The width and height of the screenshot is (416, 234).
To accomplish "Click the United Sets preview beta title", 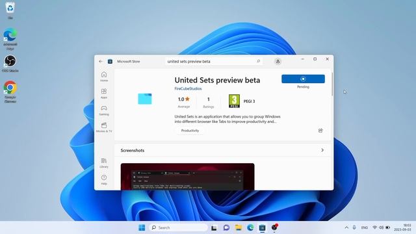I will [x=217, y=80].
